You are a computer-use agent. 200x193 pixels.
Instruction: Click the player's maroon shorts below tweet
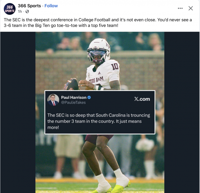pos(100,138)
